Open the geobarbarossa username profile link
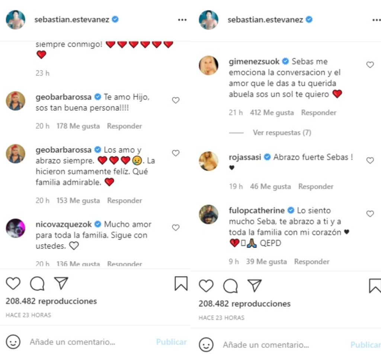The height and width of the screenshot is (358, 381). 63,97
